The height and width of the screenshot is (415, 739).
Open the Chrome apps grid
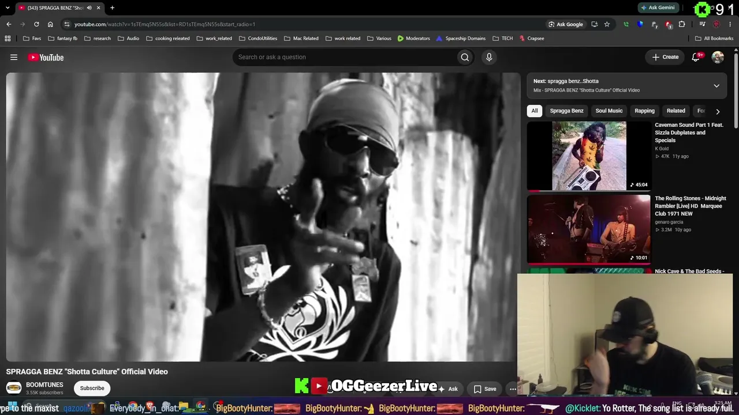pyautogui.click(x=8, y=39)
